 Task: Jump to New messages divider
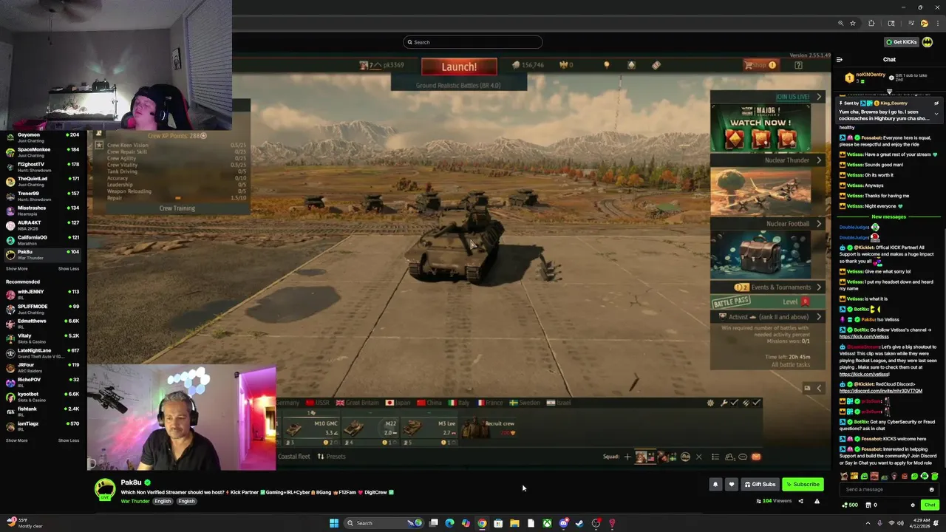point(889,216)
